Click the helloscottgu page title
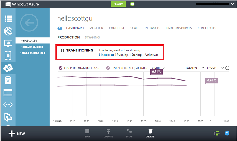Viewport: 237px width, 141px height. point(75,18)
